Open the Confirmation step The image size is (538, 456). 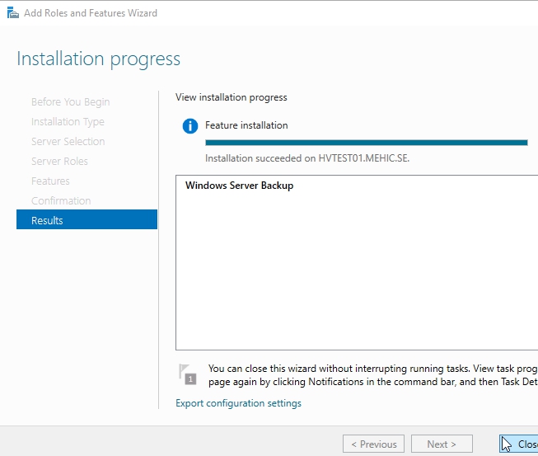point(61,200)
